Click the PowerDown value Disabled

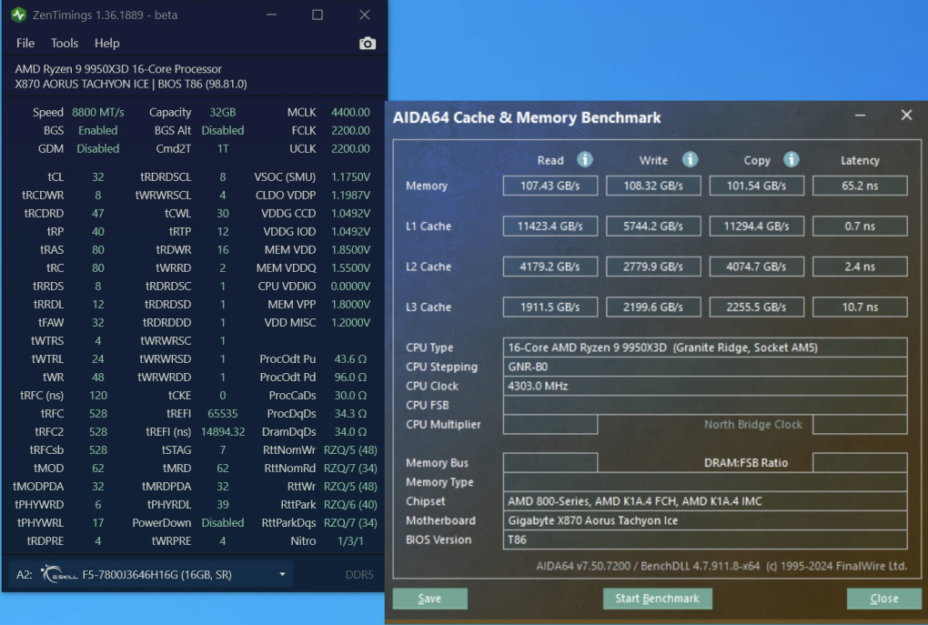pyautogui.click(x=223, y=522)
